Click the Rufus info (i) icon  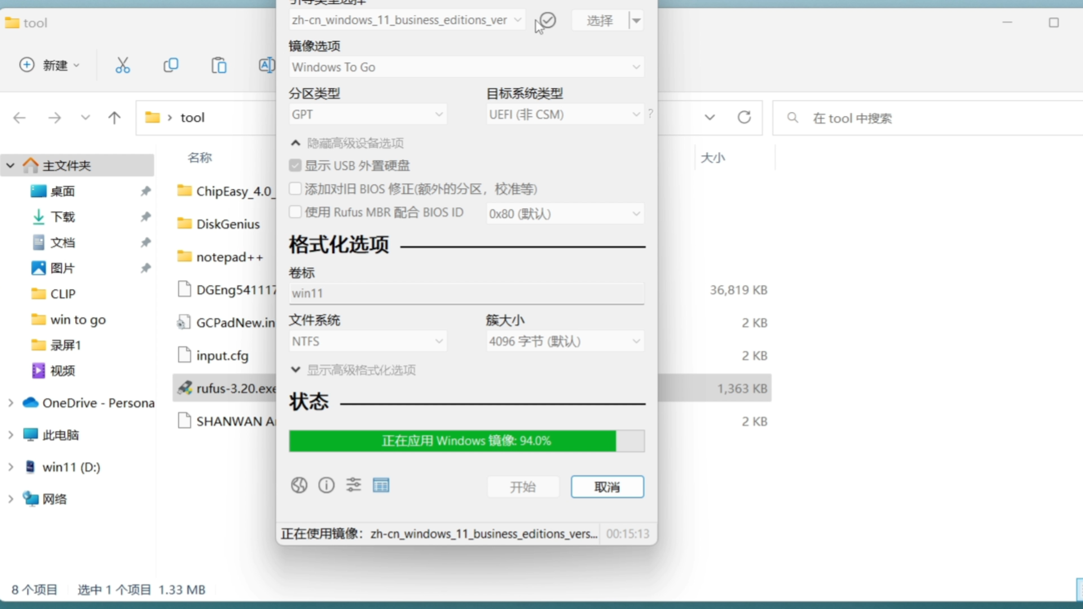pyautogui.click(x=327, y=485)
